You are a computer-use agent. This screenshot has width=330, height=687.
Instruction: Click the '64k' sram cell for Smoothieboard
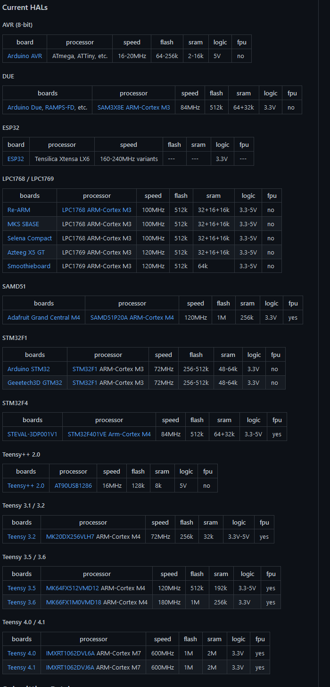coord(214,266)
